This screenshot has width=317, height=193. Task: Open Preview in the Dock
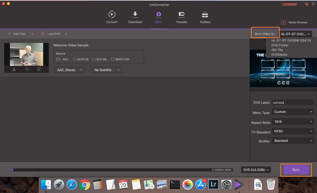162,184
